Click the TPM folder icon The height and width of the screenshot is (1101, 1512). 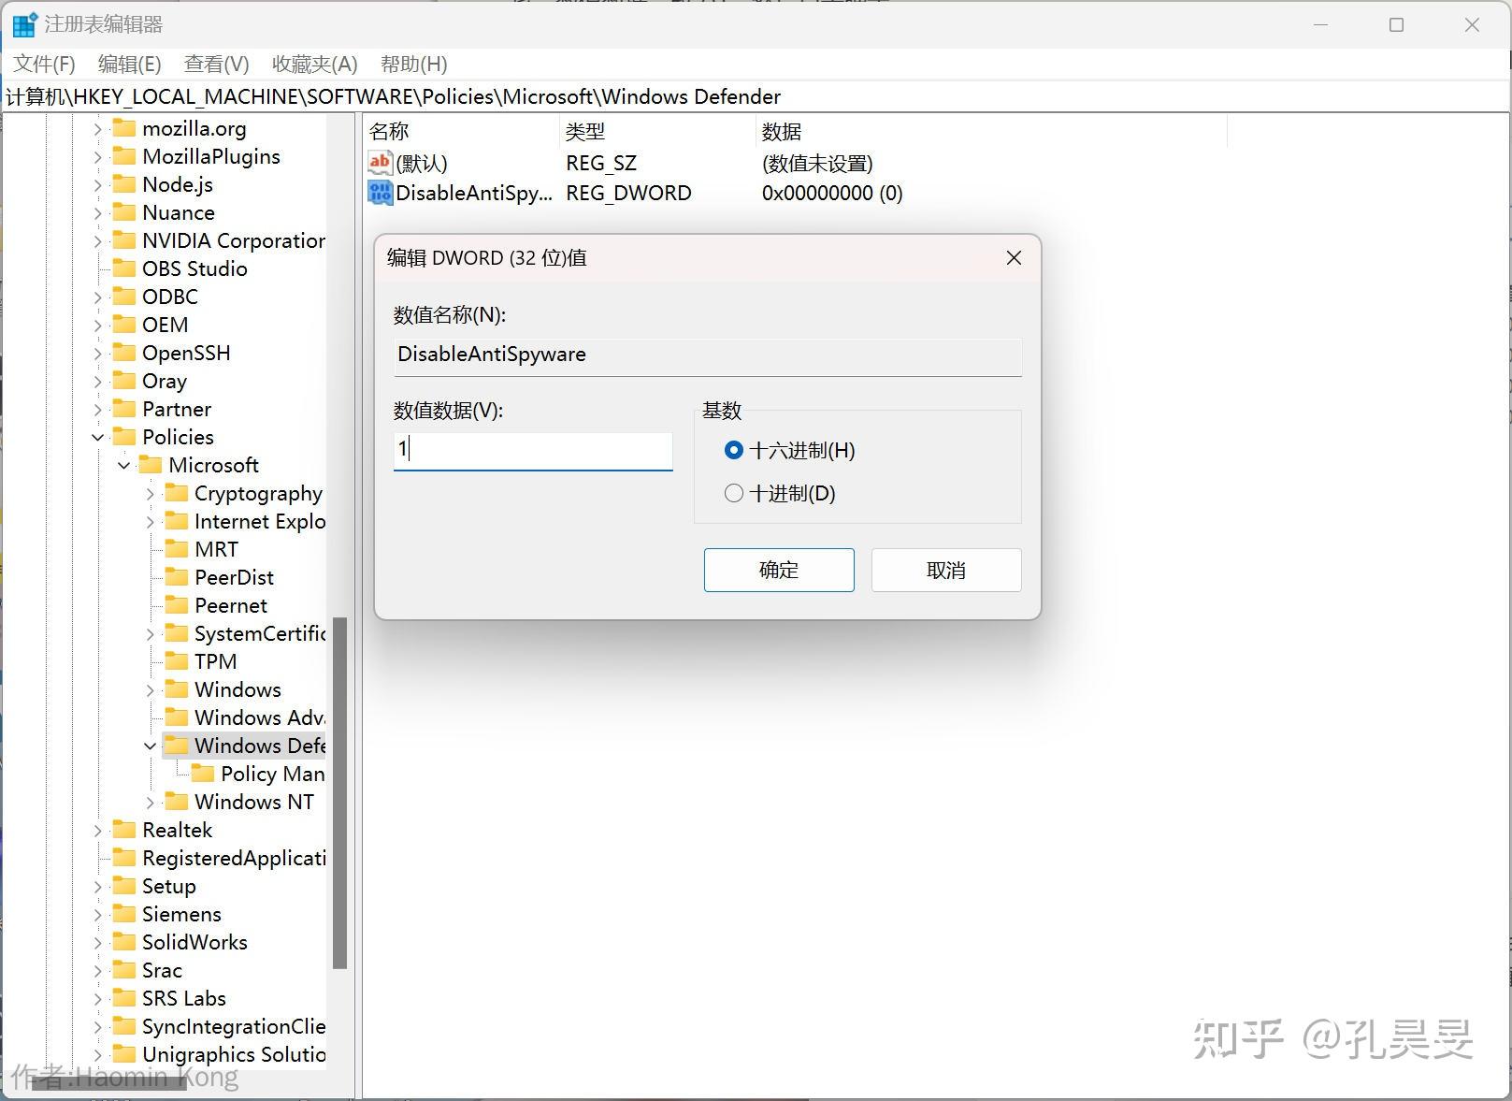pos(176,661)
